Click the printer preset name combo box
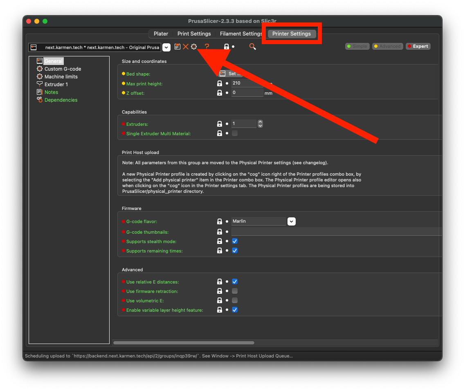 (x=95, y=47)
